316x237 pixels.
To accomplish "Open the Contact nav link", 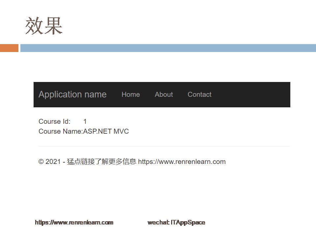I will click(199, 94).
